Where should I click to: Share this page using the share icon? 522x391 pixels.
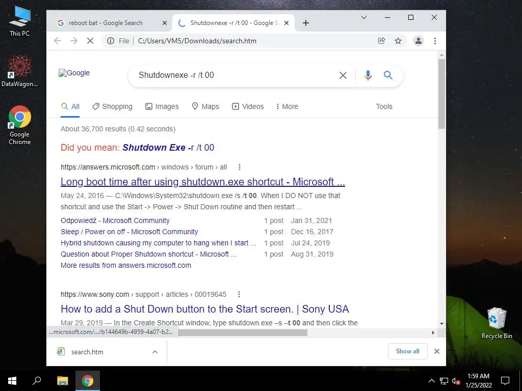(x=381, y=41)
